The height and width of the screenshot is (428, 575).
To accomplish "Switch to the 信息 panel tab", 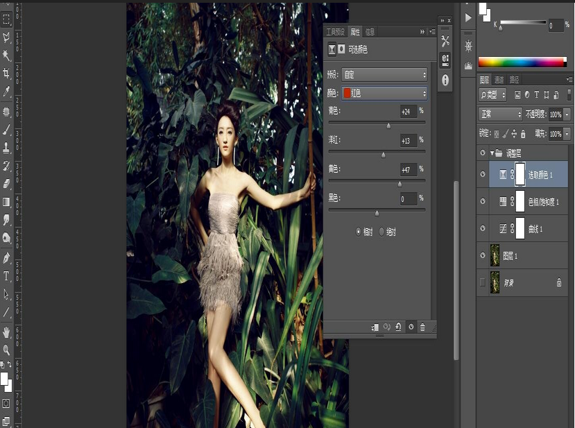I will tap(370, 32).
